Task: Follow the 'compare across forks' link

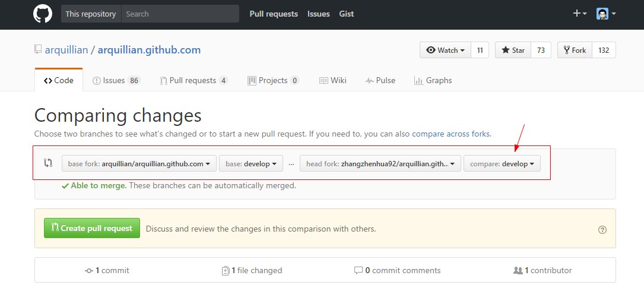Action: pyautogui.click(x=451, y=134)
